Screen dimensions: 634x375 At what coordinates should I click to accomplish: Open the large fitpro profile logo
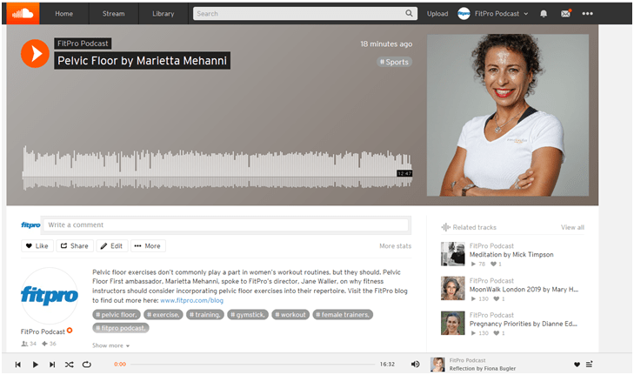[50, 295]
